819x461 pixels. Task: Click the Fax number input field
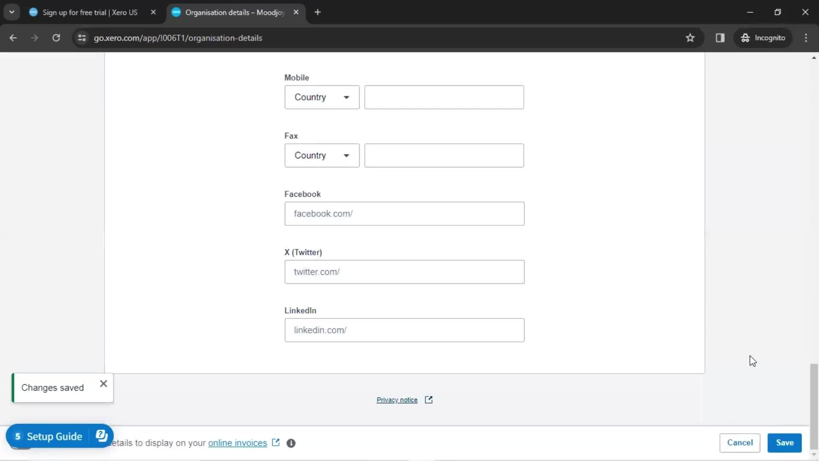point(444,155)
